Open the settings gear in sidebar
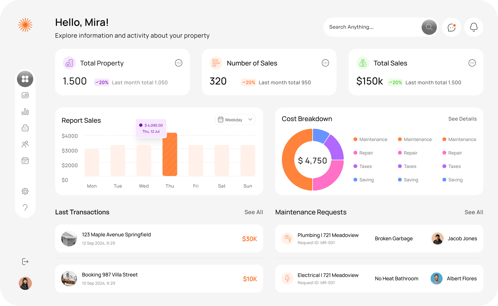Image resolution: width=498 pixels, height=306 pixels. pyautogui.click(x=25, y=191)
